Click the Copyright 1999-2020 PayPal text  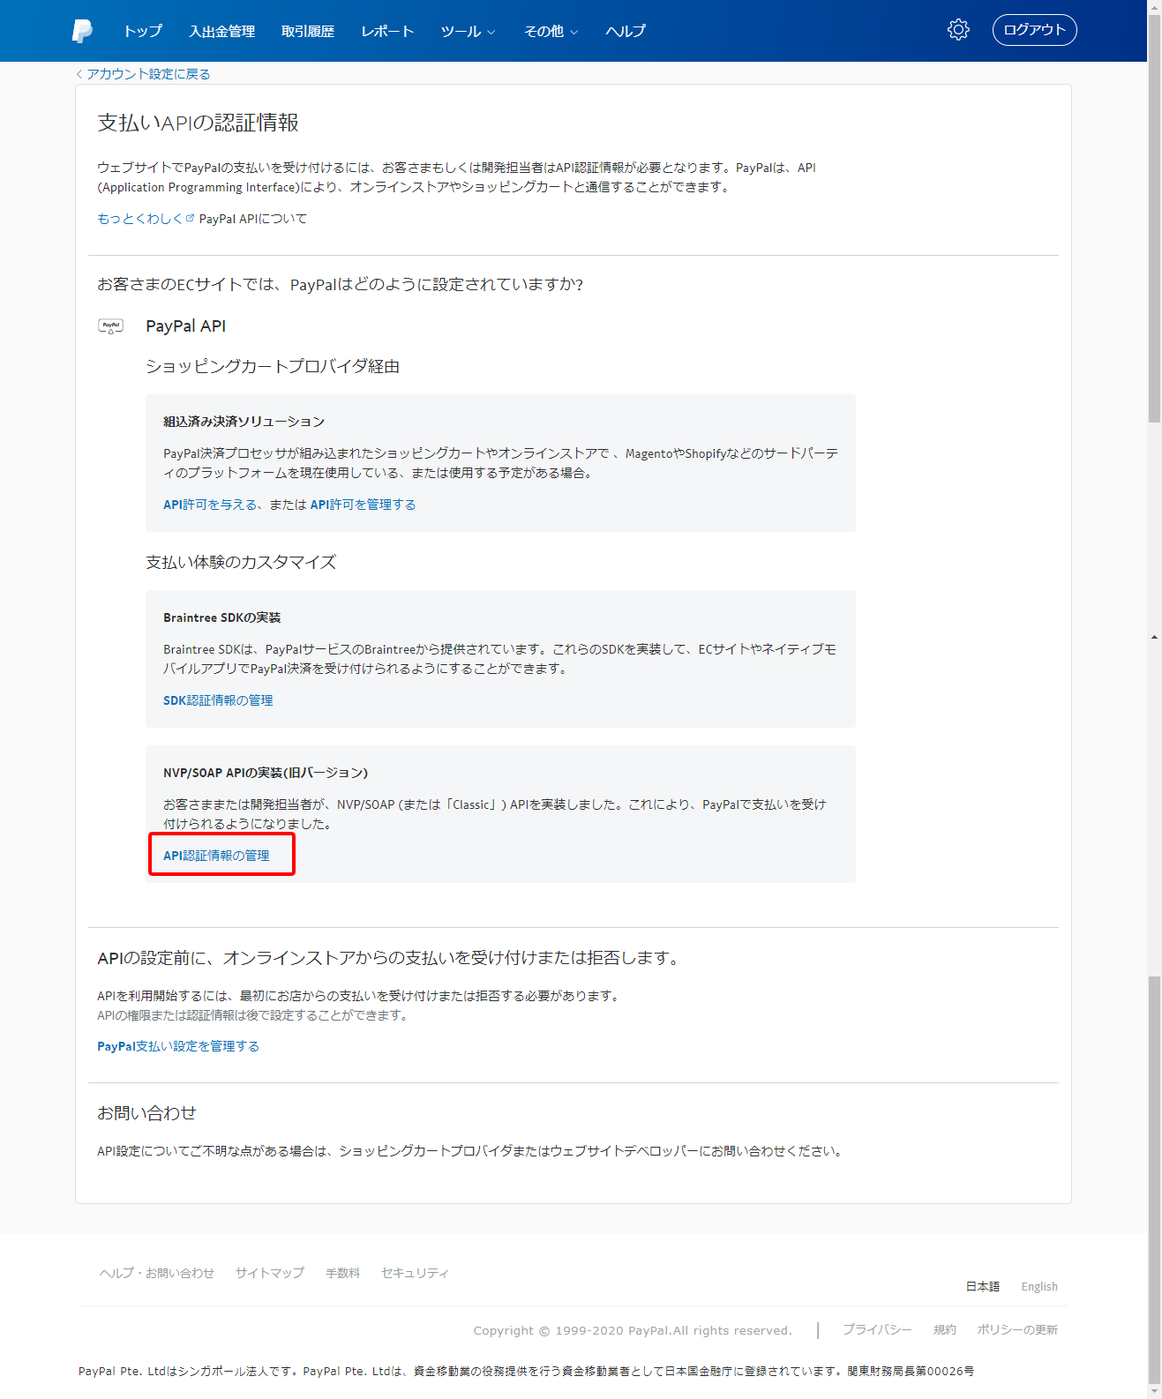(633, 1330)
